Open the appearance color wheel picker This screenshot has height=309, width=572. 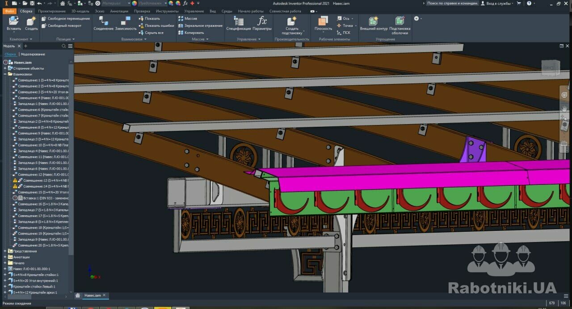point(134,3)
